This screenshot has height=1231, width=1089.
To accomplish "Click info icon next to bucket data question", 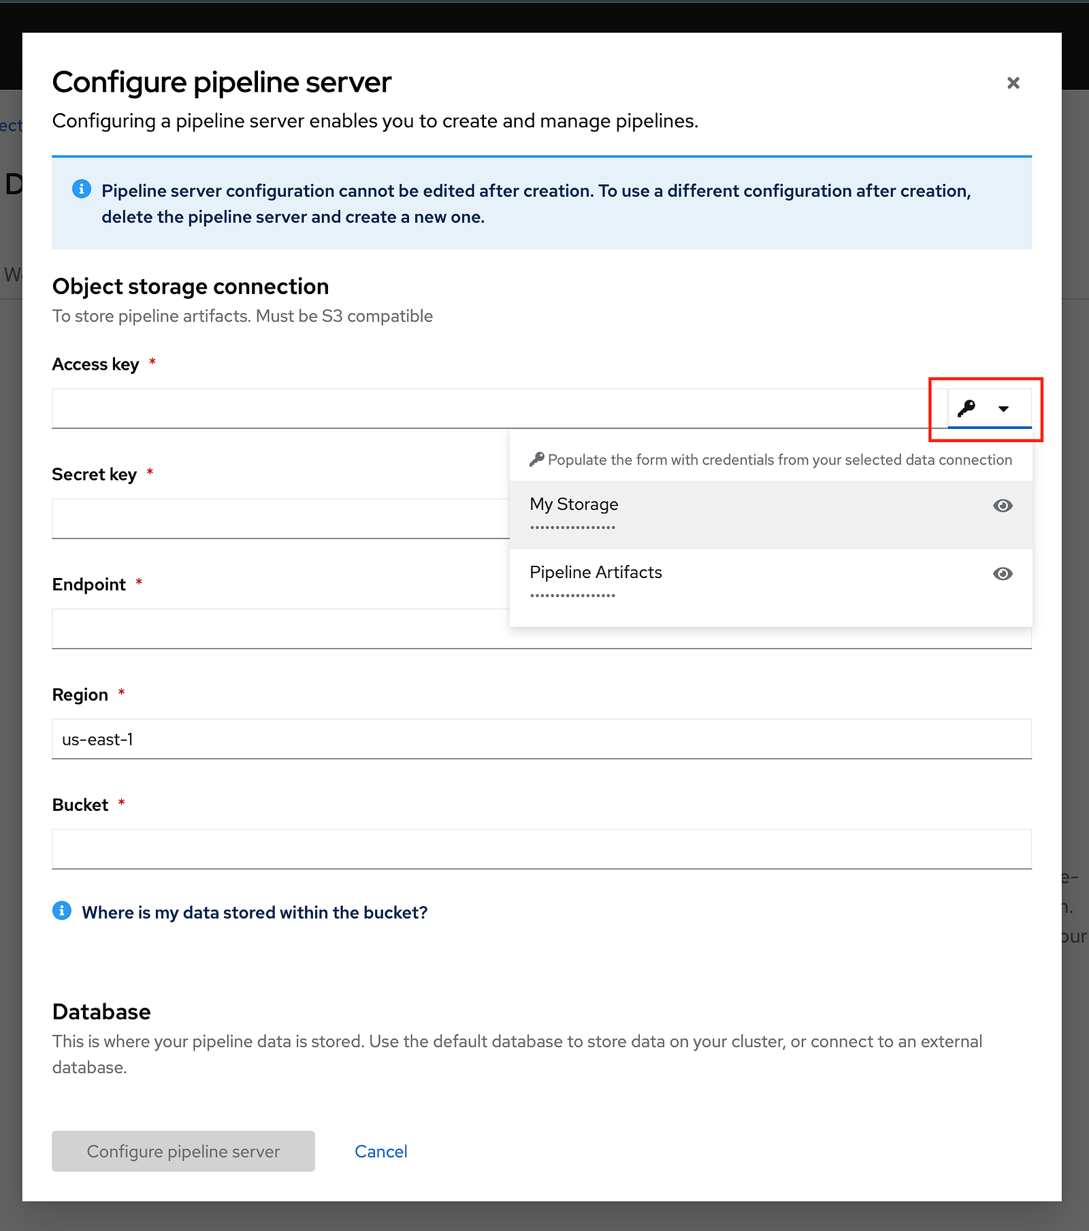I will 62,910.
